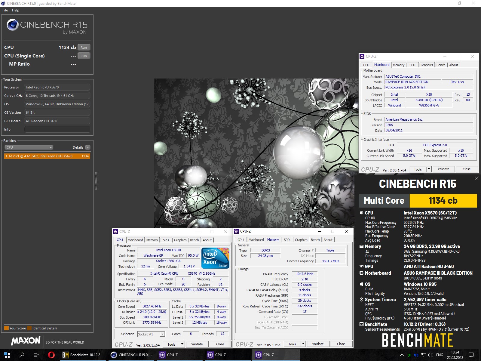
Task: Click the DRAM Frequency value 1047.6 MHz
Action: 305,274
